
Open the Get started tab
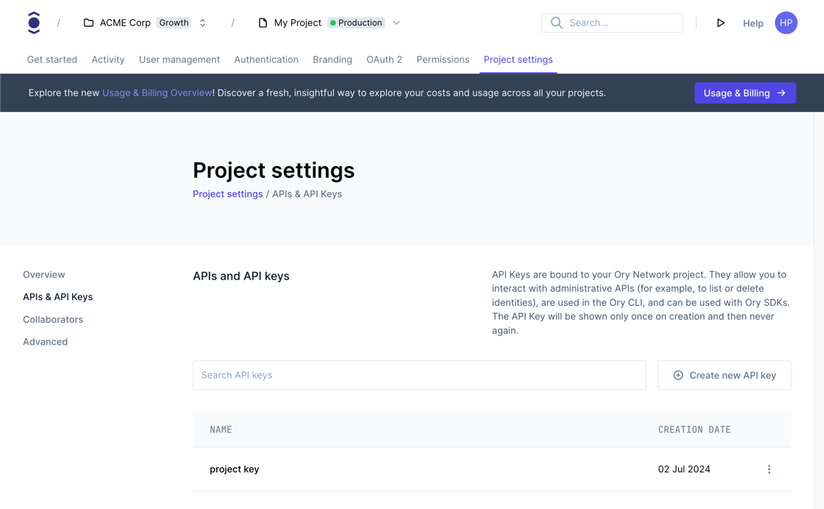(x=52, y=59)
